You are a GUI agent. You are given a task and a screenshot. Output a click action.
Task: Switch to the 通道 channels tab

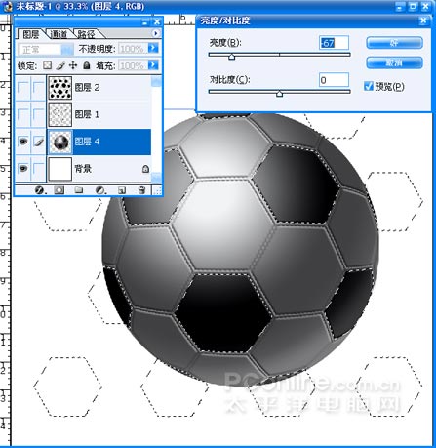(59, 34)
